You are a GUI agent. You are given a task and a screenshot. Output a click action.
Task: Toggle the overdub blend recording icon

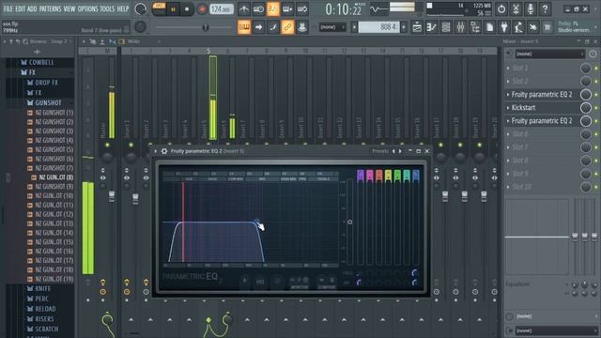[287, 9]
